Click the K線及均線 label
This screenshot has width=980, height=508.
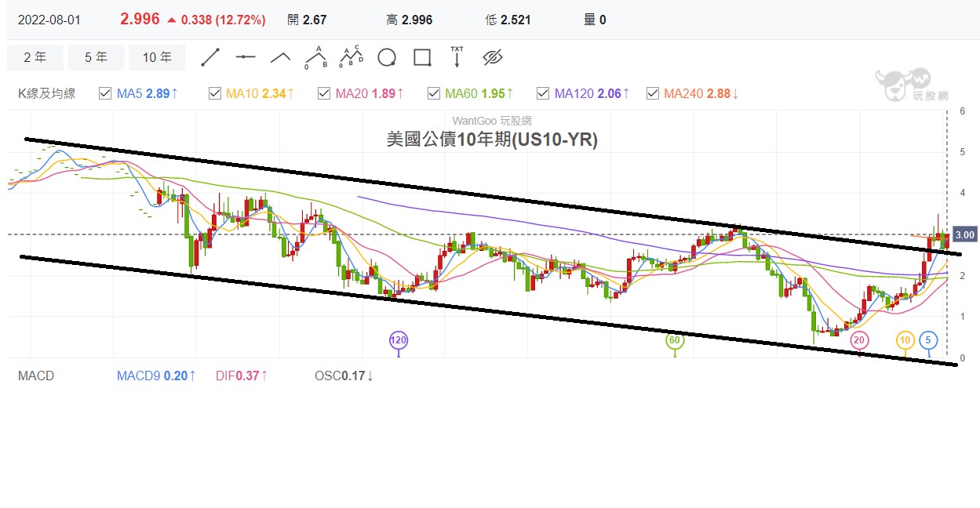[x=47, y=93]
